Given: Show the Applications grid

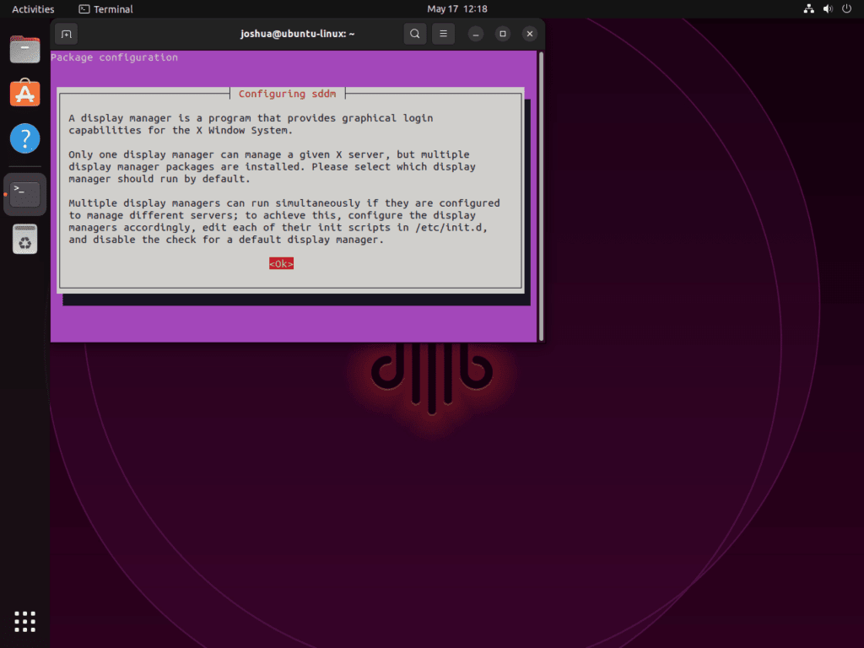Looking at the screenshot, I should click(x=24, y=621).
